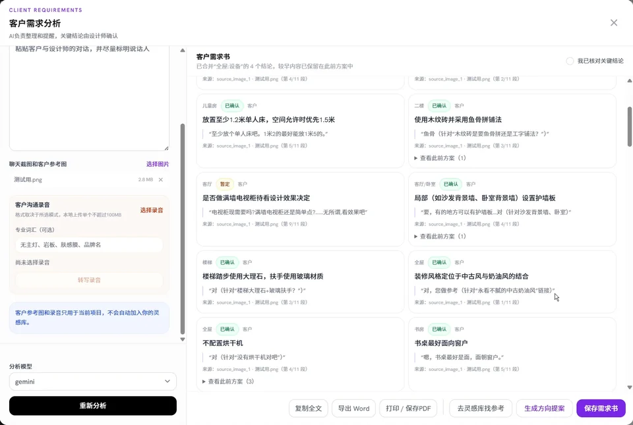Expand 查看此前方案 (3) under 不配置烘干机
Screen dimensions: 633x425
228,382
